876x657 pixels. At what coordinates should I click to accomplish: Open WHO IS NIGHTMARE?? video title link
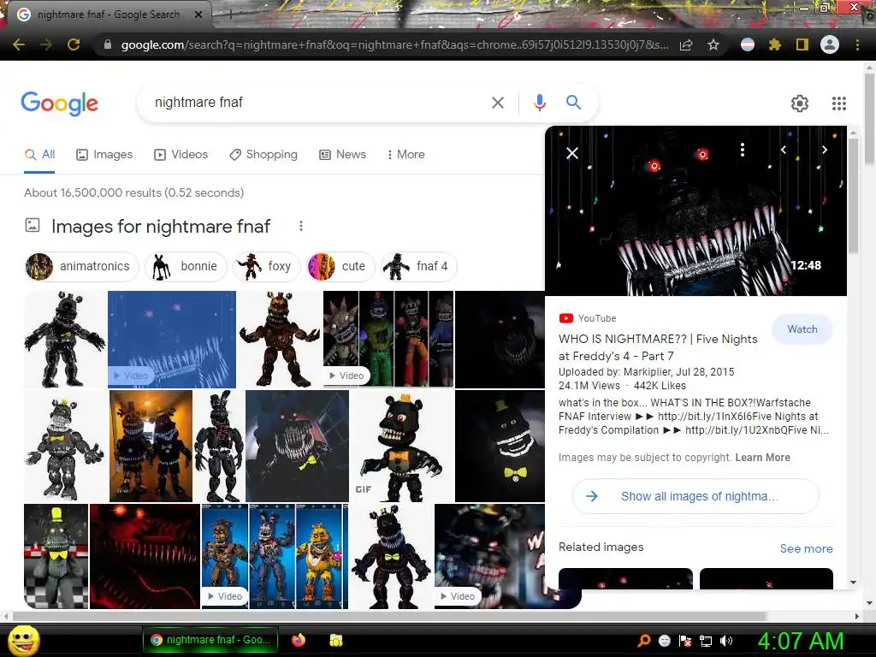point(658,347)
